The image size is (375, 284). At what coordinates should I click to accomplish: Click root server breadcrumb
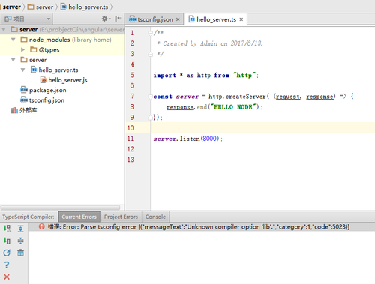coord(11,7)
